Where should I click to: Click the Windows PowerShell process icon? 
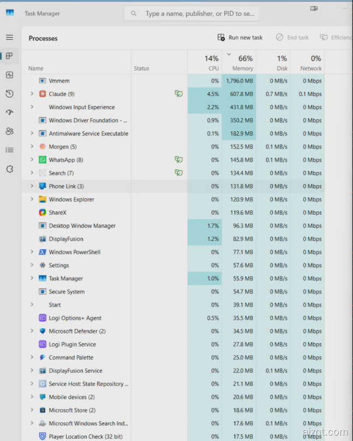pos(43,252)
